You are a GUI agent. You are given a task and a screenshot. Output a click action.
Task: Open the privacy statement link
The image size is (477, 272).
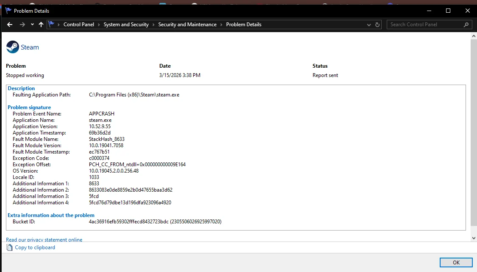44,239
